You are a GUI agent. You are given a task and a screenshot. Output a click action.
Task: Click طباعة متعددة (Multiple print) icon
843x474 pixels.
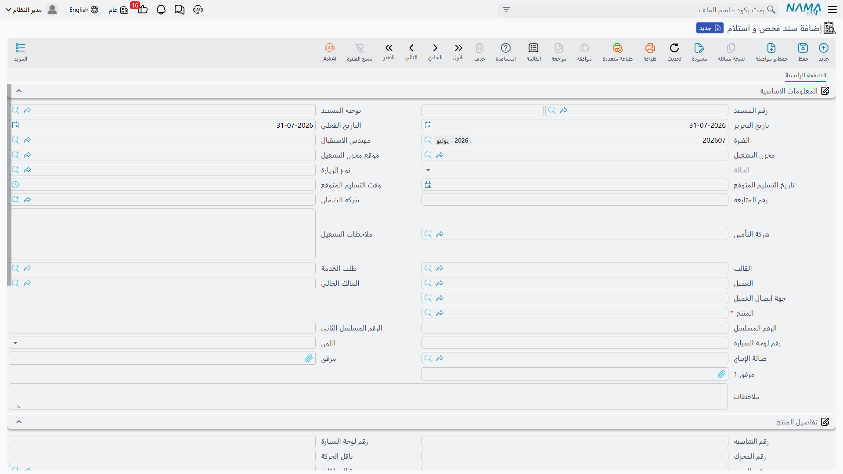tap(617, 48)
